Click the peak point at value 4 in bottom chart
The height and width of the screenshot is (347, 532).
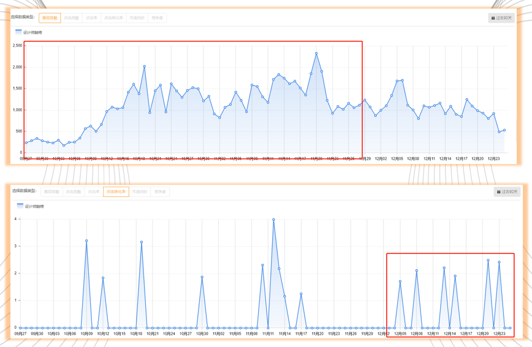click(273, 220)
